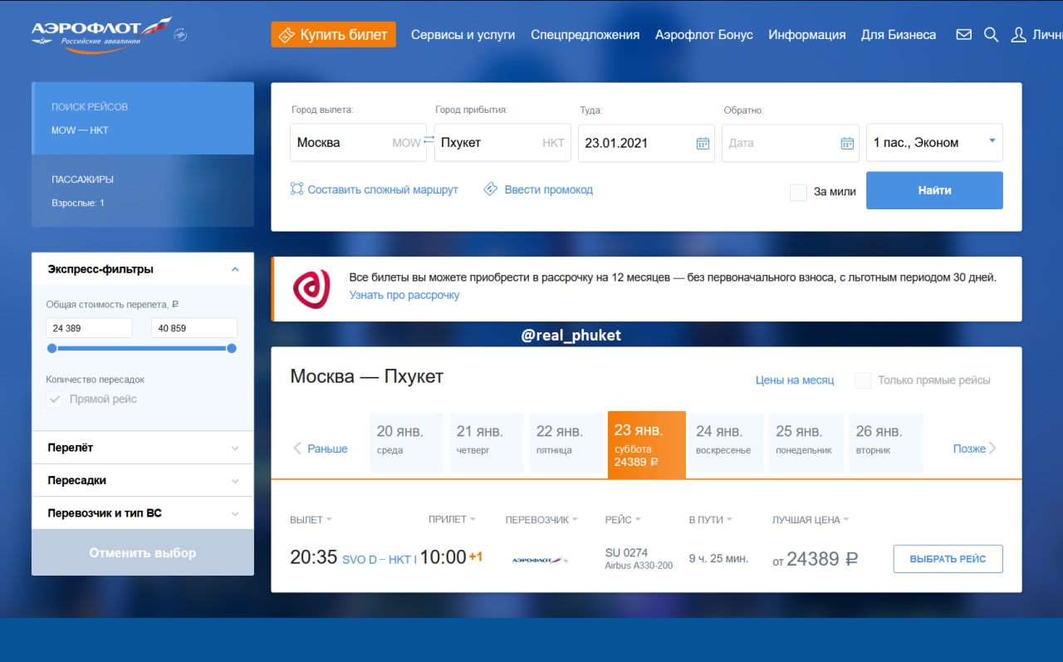Click the 'Найти' search button
1063x662 pixels.
point(934,190)
